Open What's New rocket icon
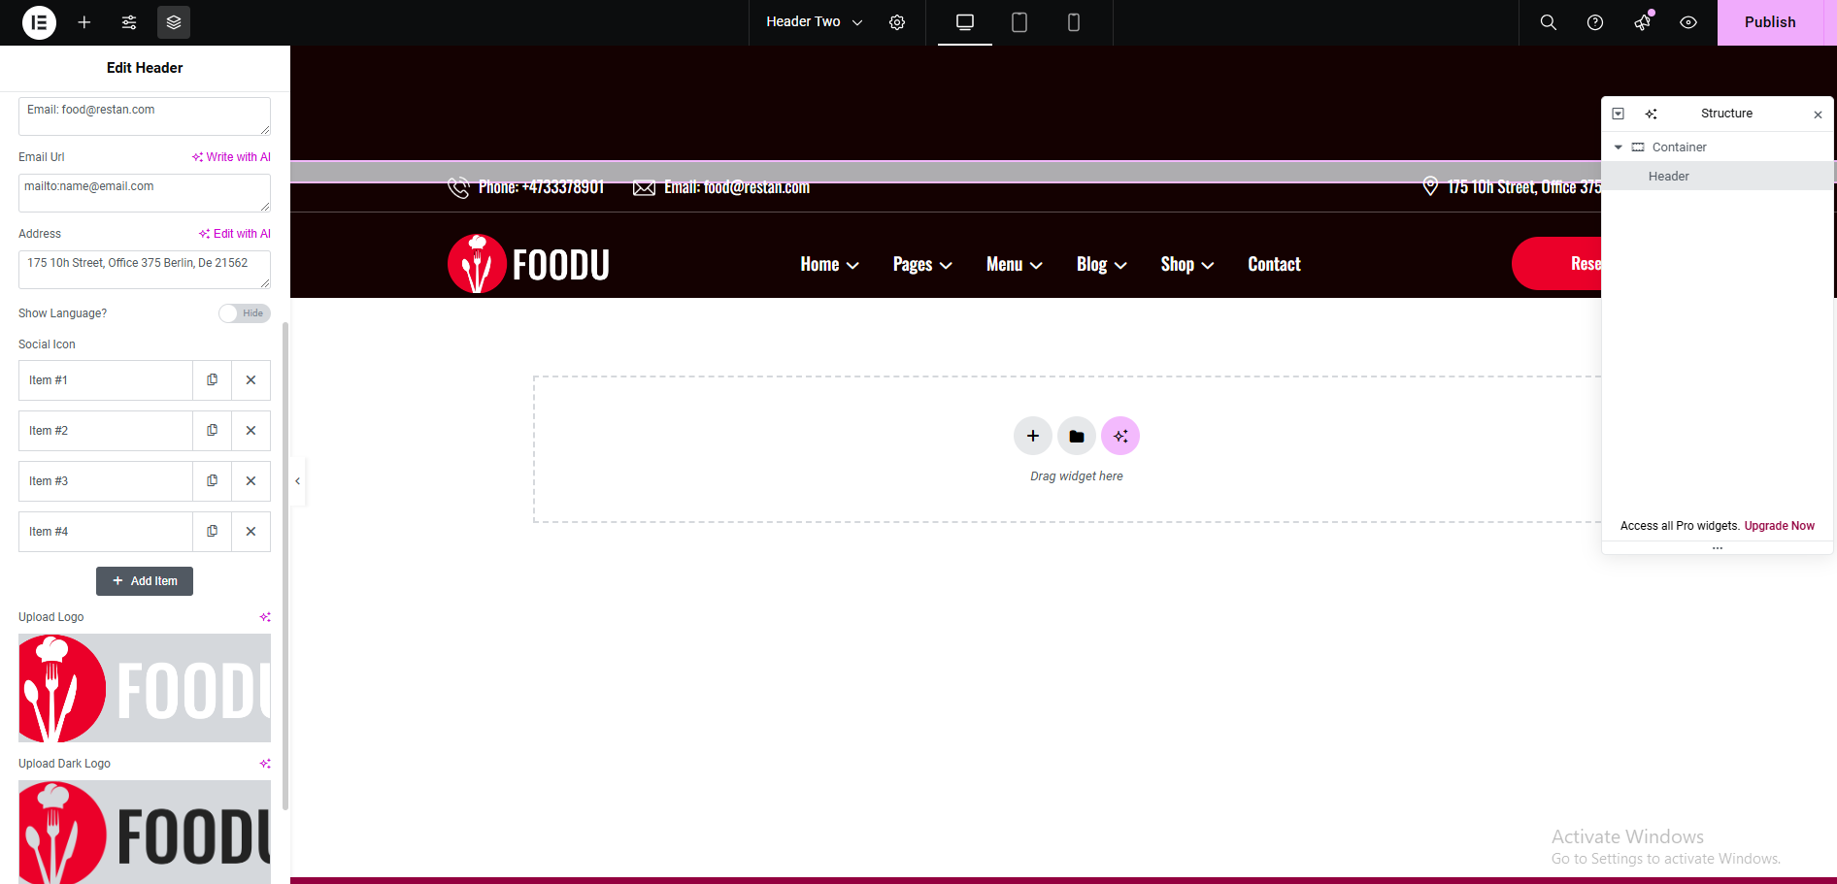 click(1642, 22)
